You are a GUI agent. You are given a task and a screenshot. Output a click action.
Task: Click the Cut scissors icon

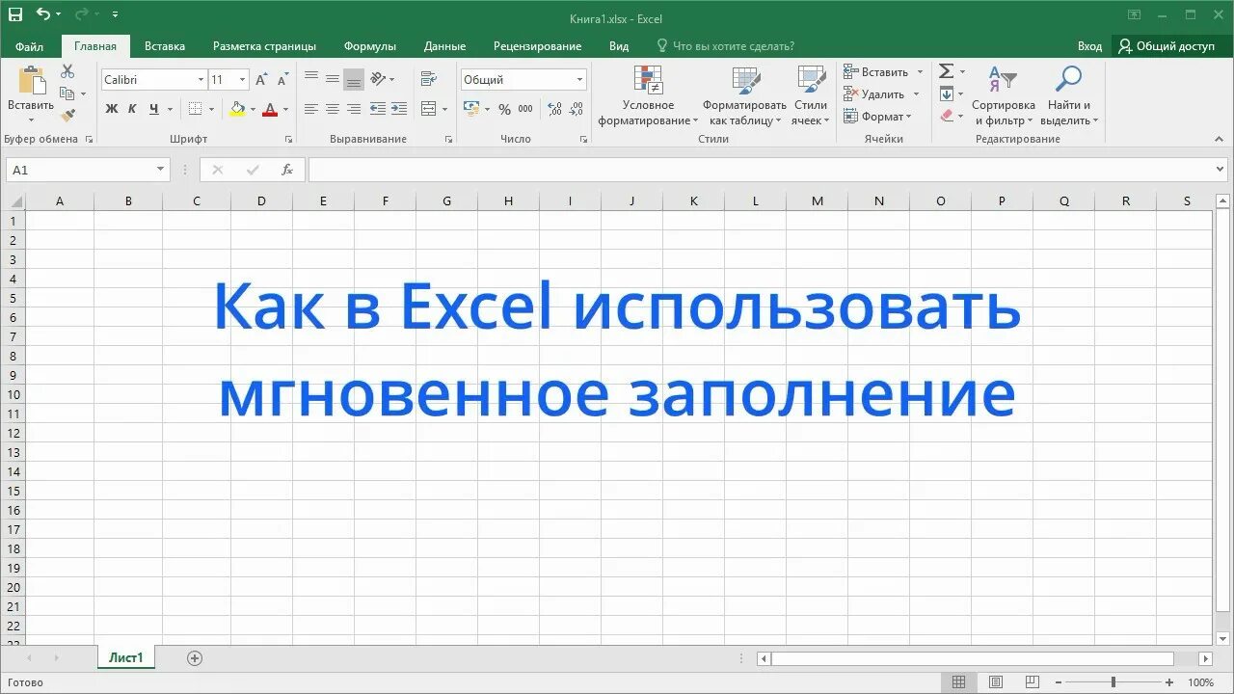[67, 71]
